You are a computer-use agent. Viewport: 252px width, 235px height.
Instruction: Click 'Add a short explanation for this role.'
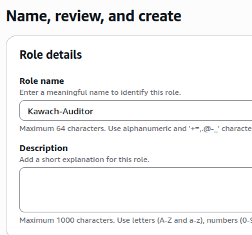pos(84,159)
